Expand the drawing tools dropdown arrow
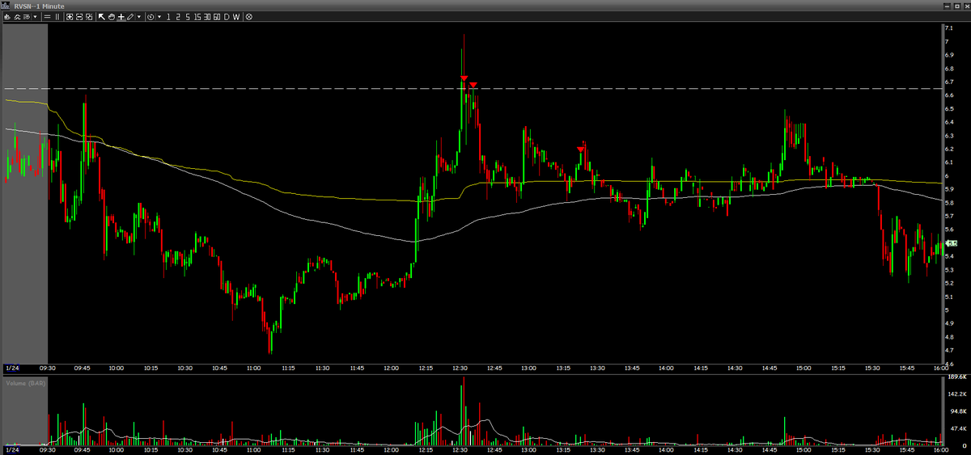This screenshot has height=455, width=971. [139, 16]
